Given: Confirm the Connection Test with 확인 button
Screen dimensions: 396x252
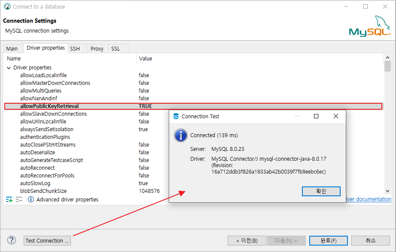Looking at the screenshot, I should pos(321,191).
